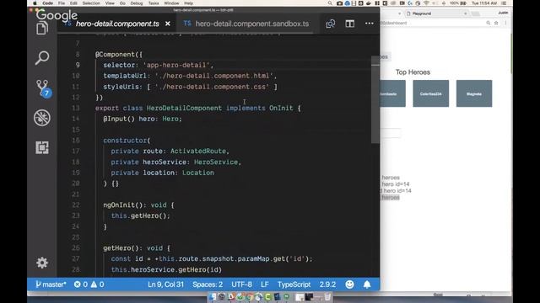Click the Ln 9, Col 31 indicator
This screenshot has width=540, height=303.
click(x=165, y=284)
